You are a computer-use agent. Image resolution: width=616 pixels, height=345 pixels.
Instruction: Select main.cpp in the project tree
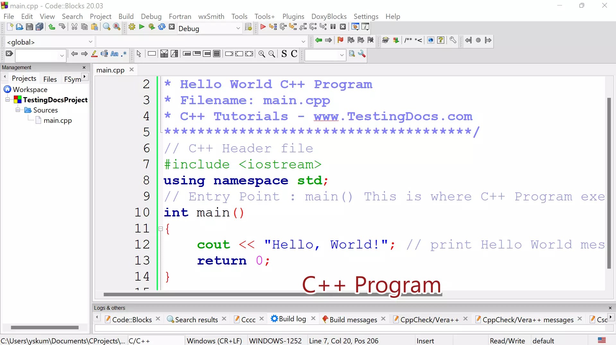tap(58, 121)
